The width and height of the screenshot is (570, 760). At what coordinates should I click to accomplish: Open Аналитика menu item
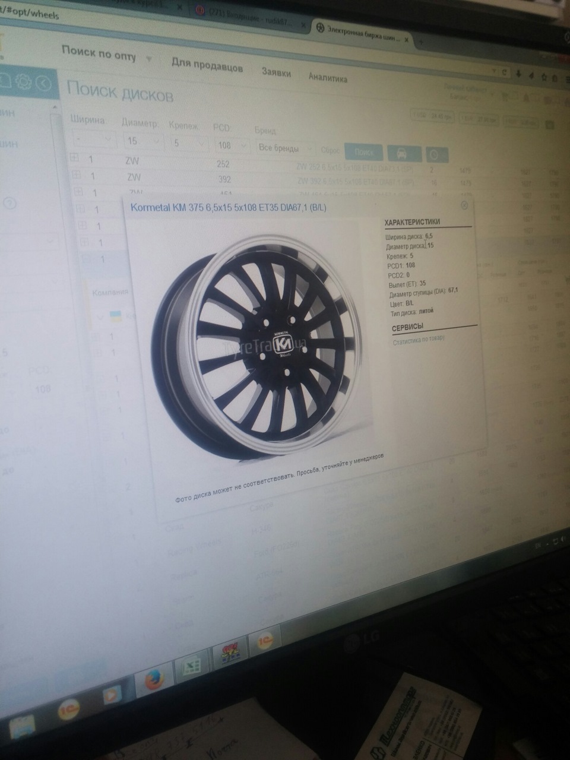pyautogui.click(x=328, y=77)
